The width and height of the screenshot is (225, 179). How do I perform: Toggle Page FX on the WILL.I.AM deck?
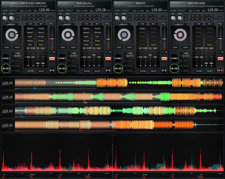(41, 45)
